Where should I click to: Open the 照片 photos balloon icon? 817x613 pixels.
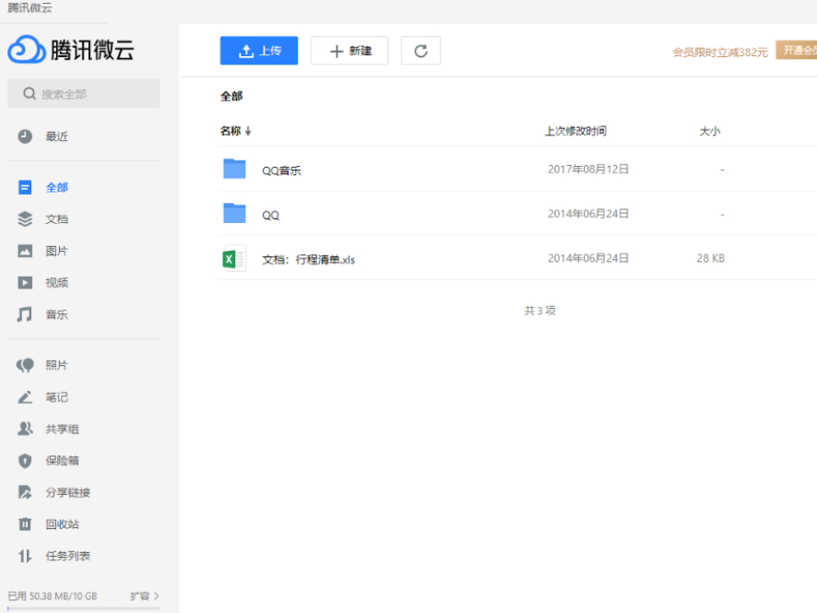[25, 365]
